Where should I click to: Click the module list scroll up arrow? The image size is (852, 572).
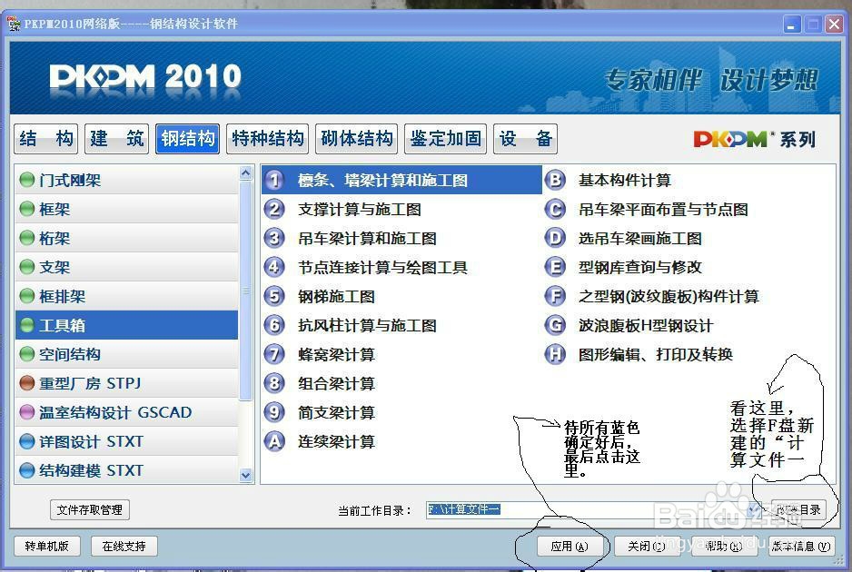pos(245,173)
